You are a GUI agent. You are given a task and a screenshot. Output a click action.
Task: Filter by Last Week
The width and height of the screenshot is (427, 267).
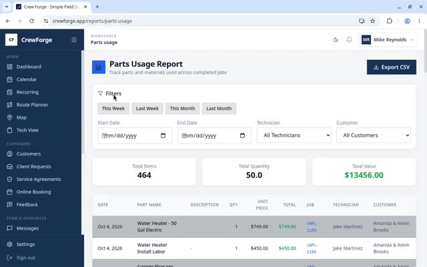[147, 108]
